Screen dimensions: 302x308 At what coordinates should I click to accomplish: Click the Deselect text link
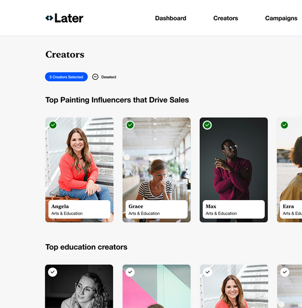coord(109,77)
